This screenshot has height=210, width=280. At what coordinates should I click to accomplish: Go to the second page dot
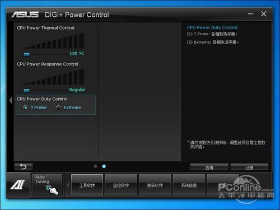tap(104, 166)
